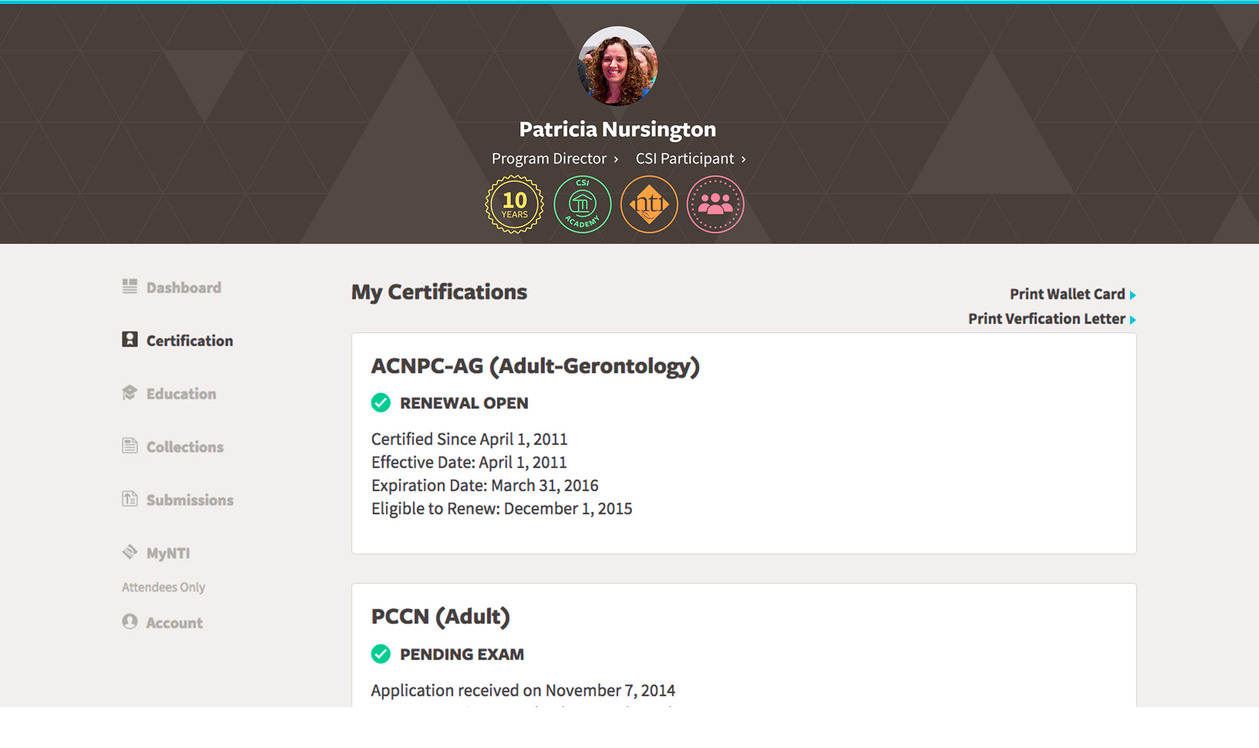Toggle the PENDING EXAM status checkmark
This screenshot has width=1259, height=748.
coord(380,654)
